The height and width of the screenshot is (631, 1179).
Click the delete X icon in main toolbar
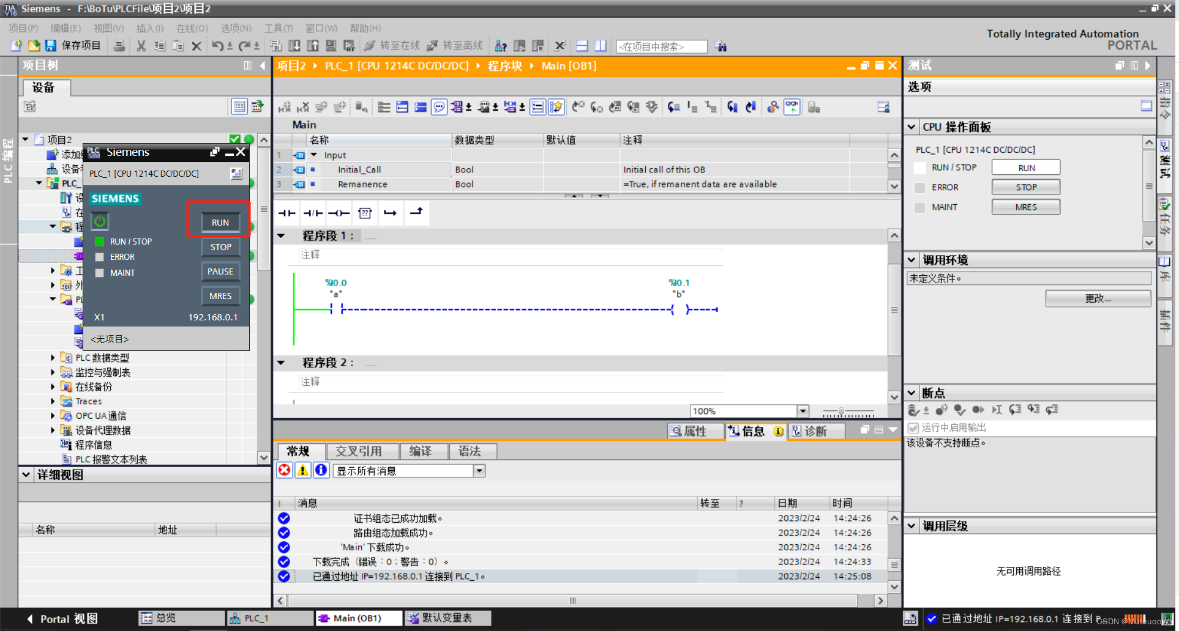[x=196, y=46]
